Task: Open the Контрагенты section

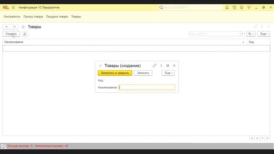Action: (x=12, y=17)
